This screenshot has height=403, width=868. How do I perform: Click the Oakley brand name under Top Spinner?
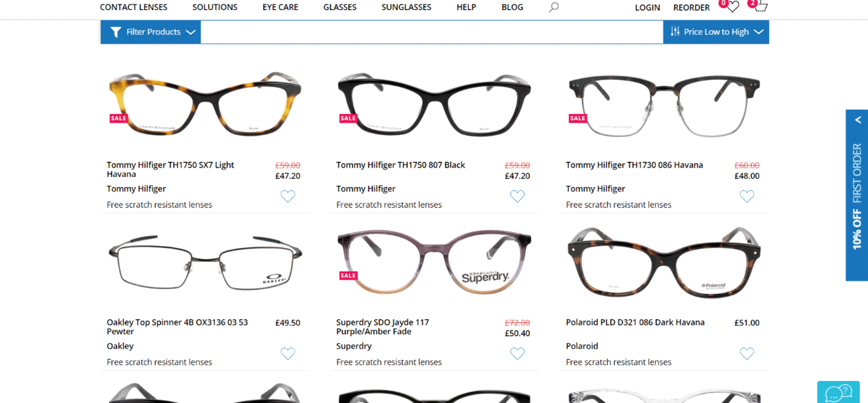[120, 346]
